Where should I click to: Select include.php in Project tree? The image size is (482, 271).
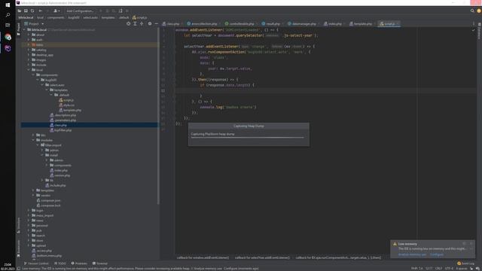point(55,185)
